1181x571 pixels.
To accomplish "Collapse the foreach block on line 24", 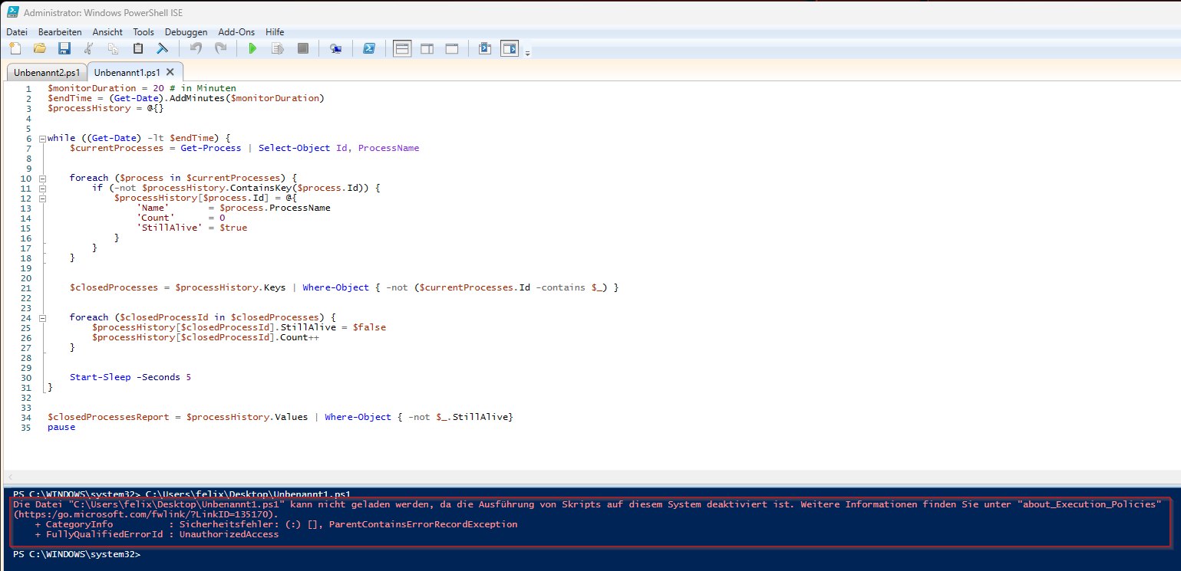I will click(43, 317).
